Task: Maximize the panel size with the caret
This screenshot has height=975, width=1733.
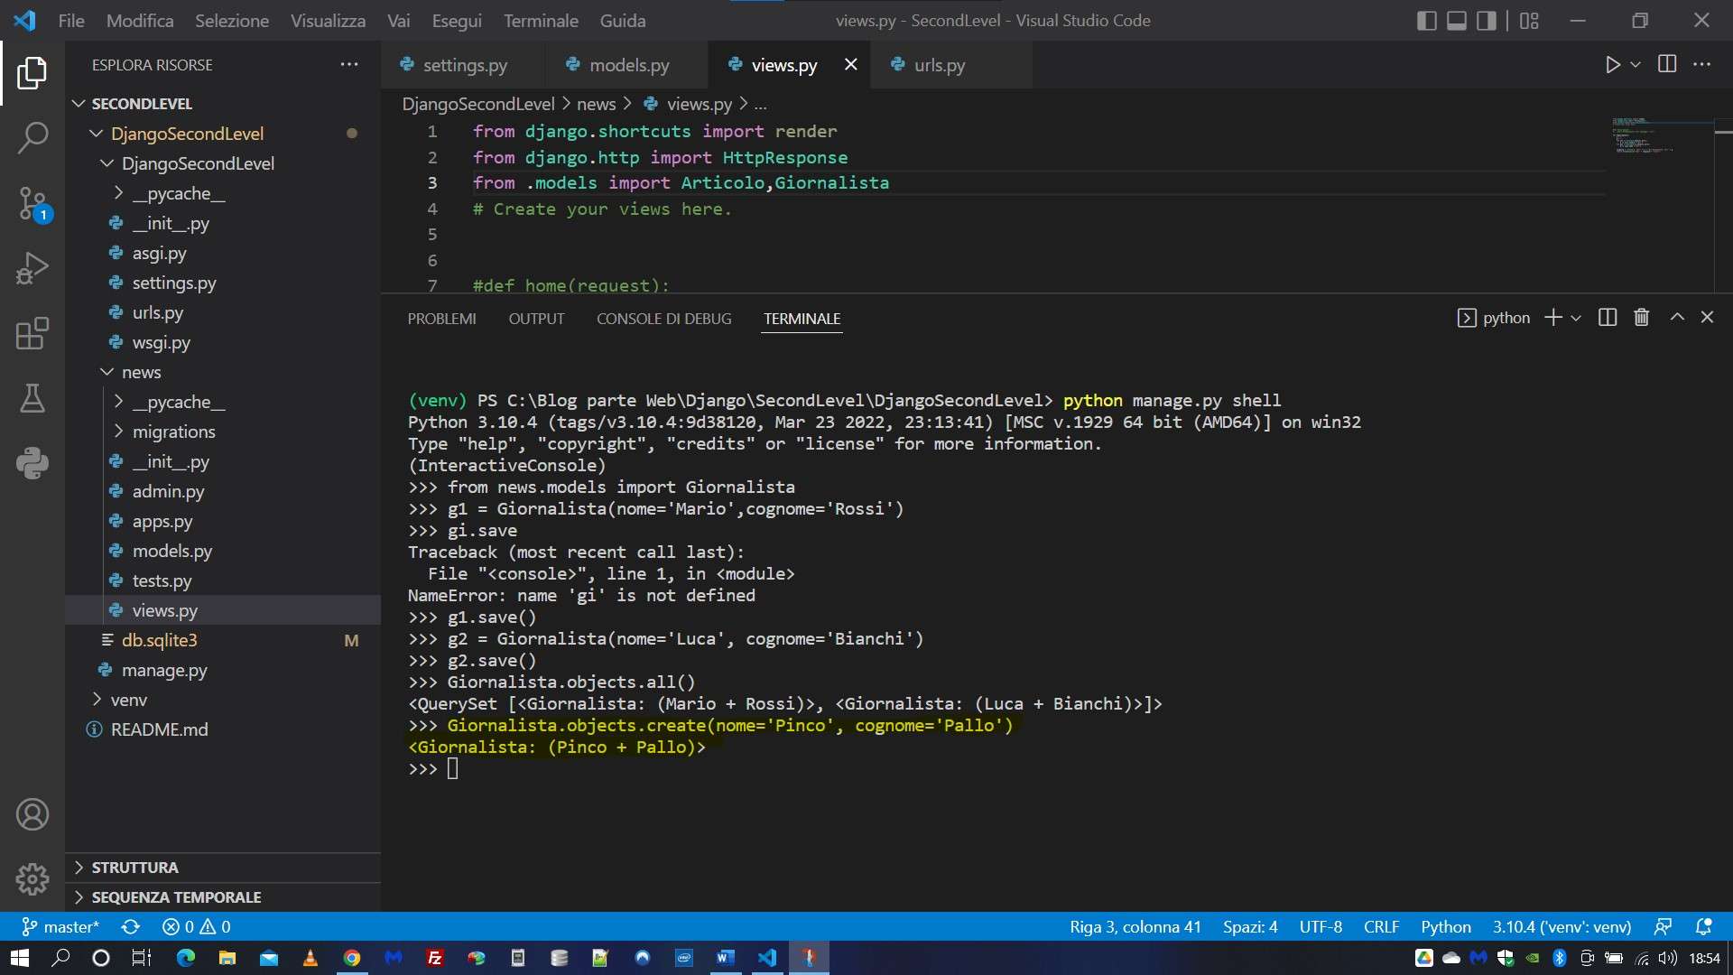Action: [1677, 318]
